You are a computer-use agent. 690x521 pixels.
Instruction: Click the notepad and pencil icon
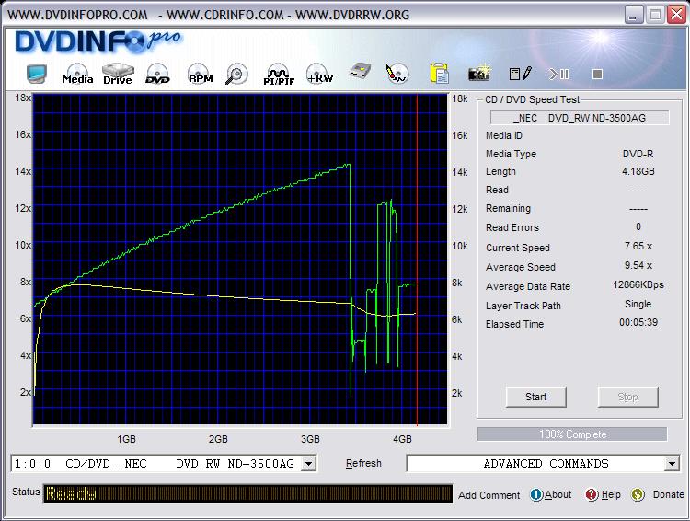(x=521, y=74)
